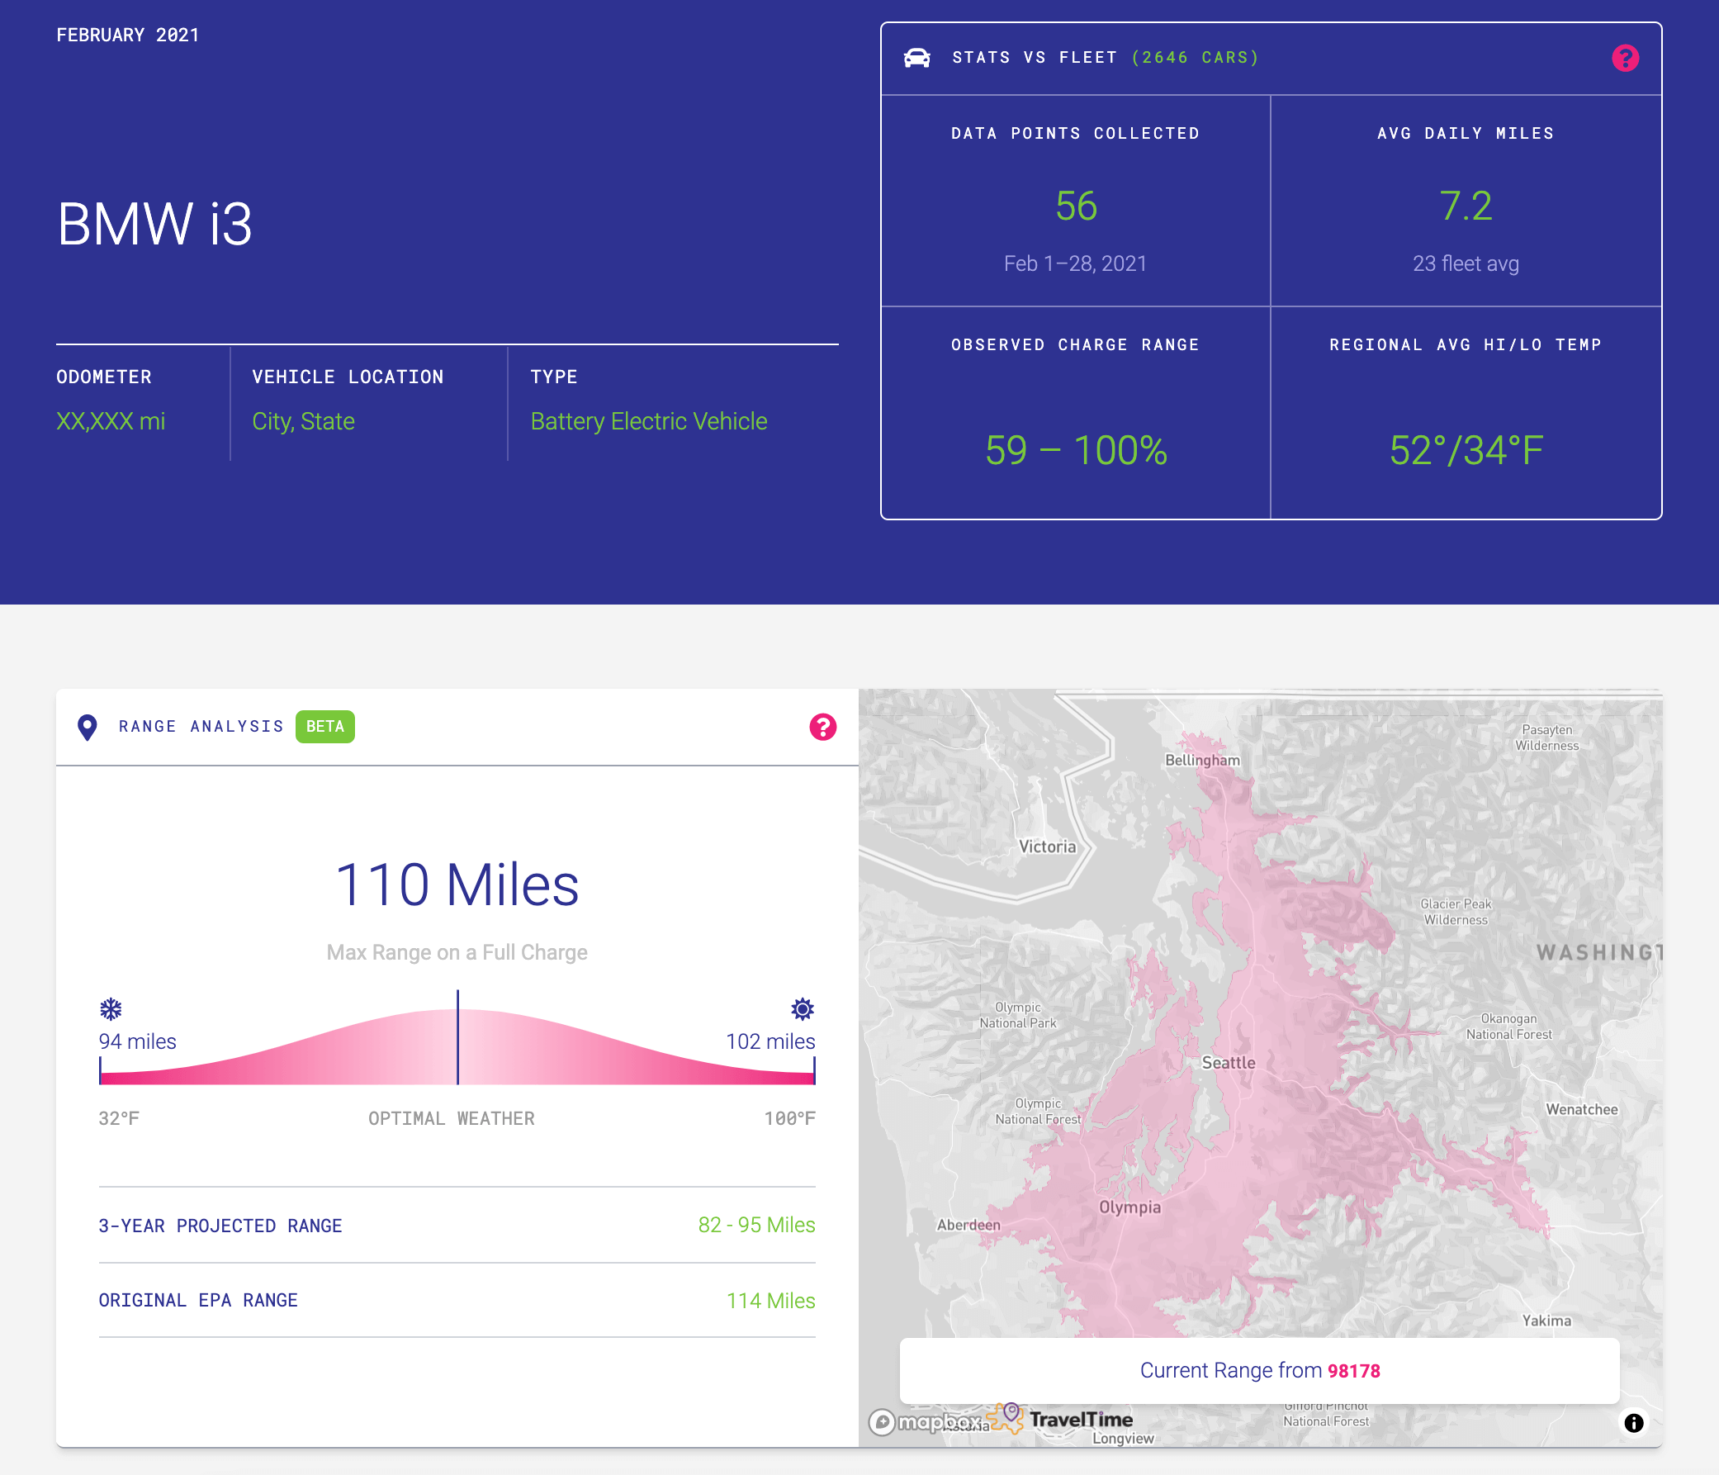Open help for Range Analysis panel
Screen dimensions: 1719x1475
822,727
